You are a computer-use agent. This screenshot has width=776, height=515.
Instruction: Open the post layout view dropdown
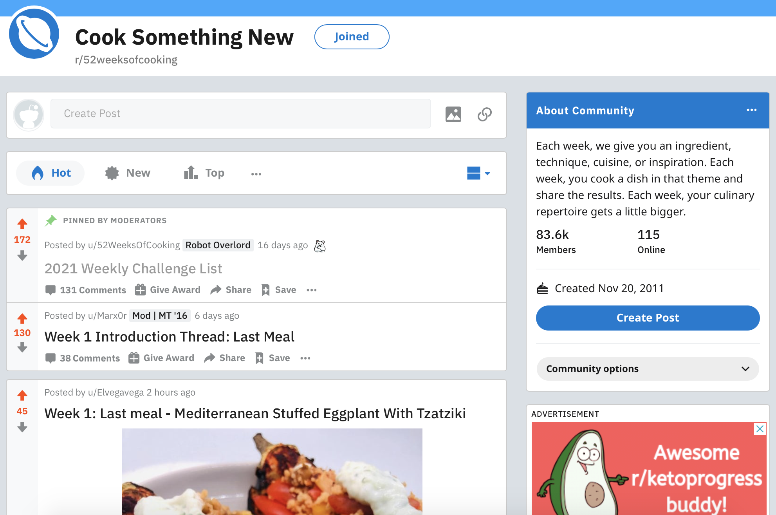tap(478, 173)
